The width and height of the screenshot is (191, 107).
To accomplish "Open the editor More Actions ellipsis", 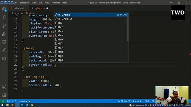I will [187, 8].
